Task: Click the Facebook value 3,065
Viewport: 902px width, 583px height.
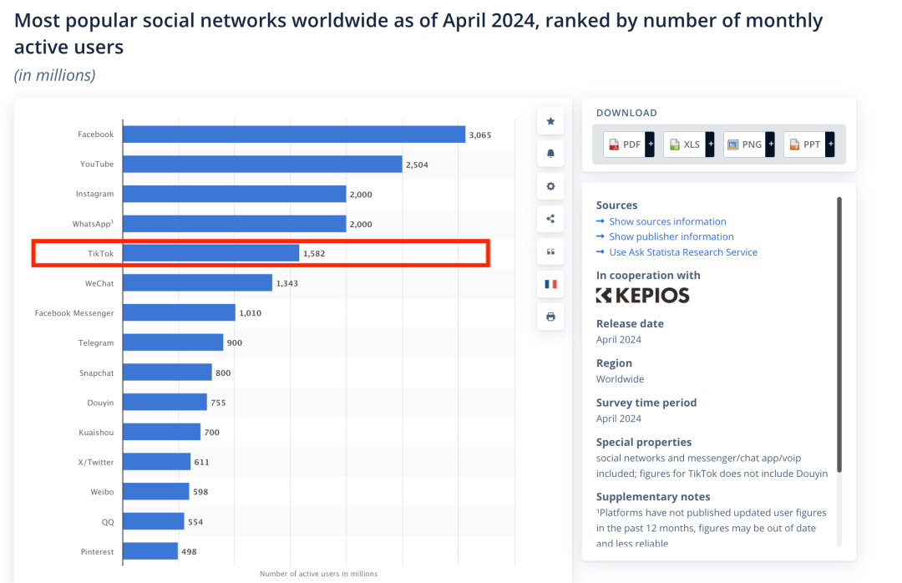Action: (480, 135)
